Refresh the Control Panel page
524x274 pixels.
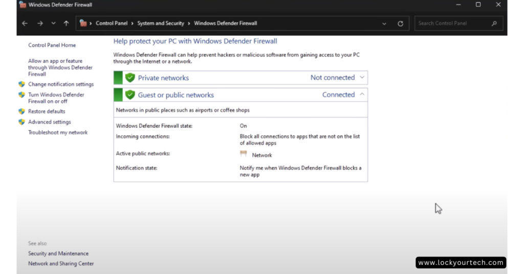[400, 24]
